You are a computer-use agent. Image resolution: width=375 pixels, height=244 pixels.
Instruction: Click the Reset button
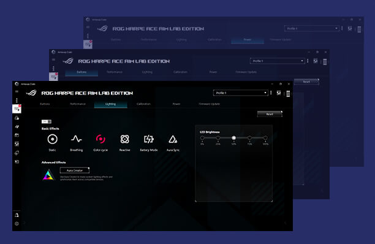coord(270,114)
